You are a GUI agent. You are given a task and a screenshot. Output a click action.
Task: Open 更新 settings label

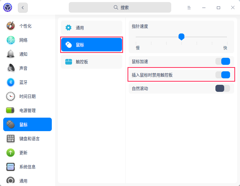(23, 153)
